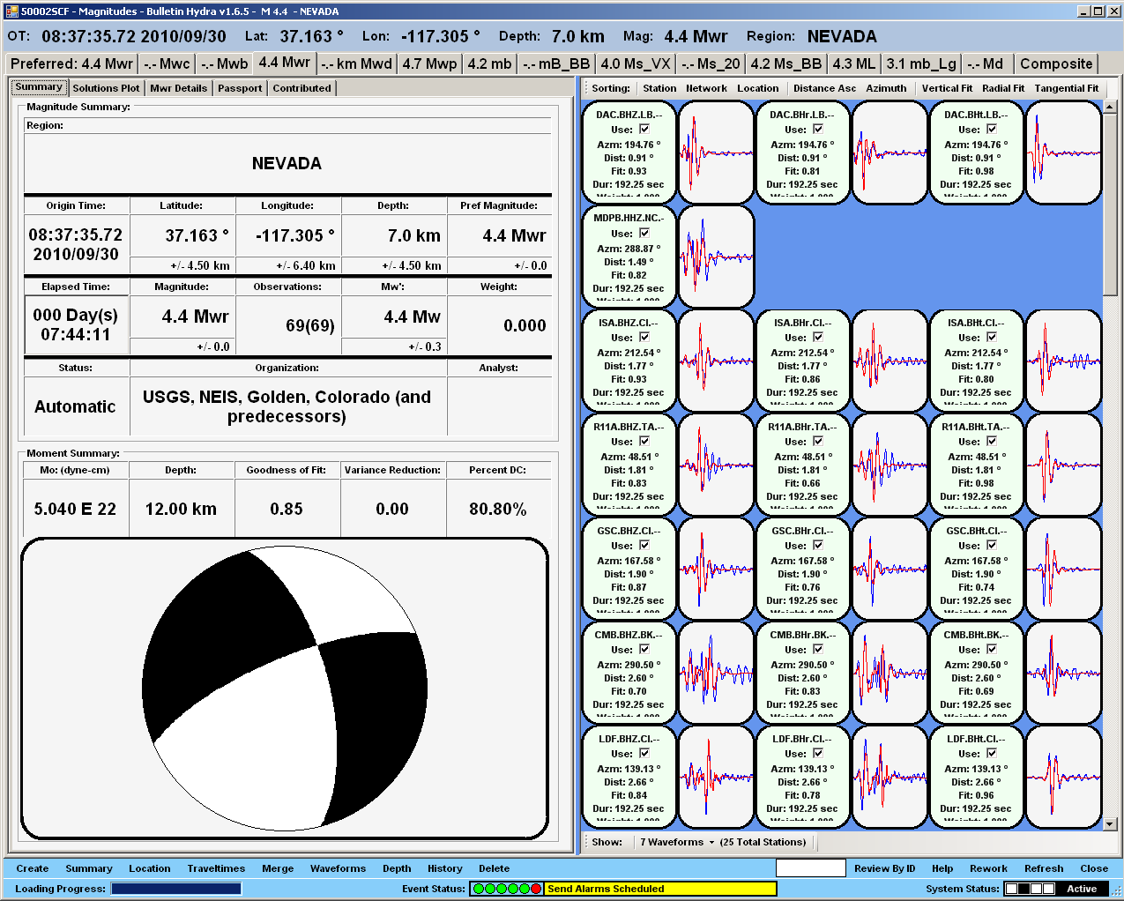Open the Contributed tab
The height and width of the screenshot is (901, 1124).
click(301, 88)
